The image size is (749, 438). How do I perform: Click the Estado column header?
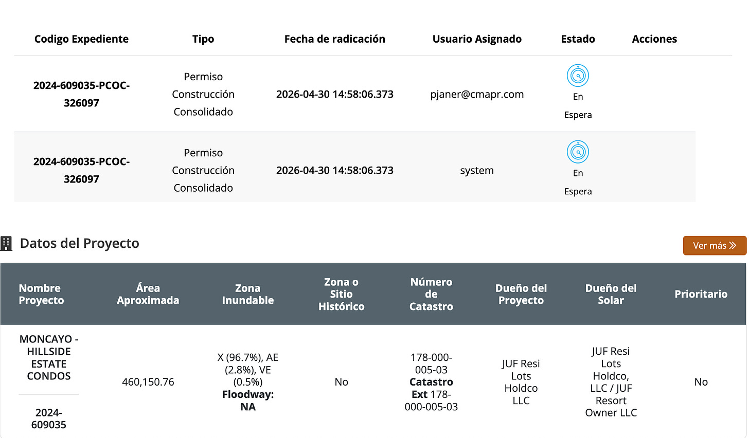tap(578, 39)
